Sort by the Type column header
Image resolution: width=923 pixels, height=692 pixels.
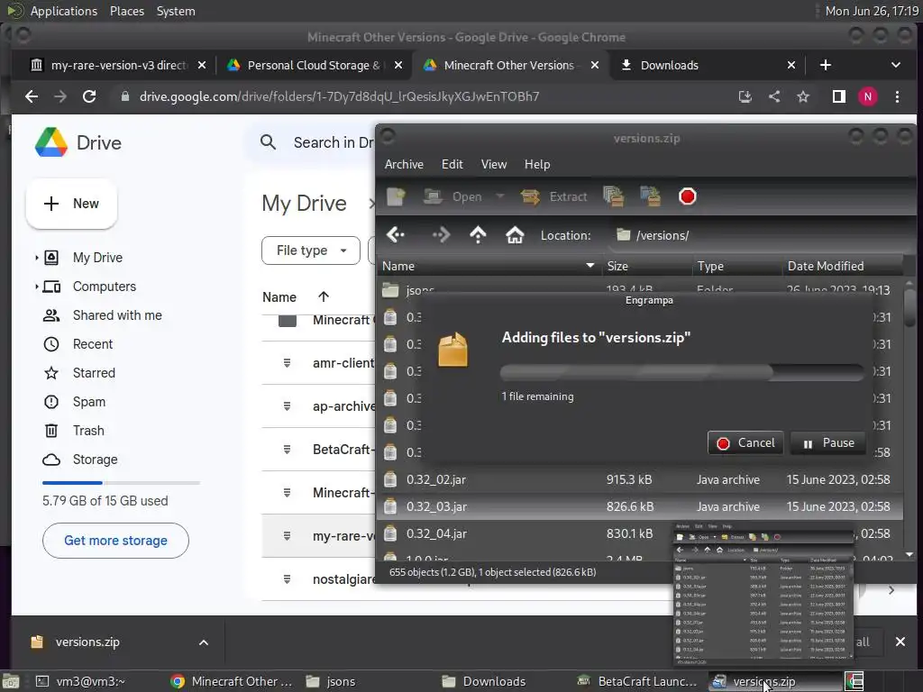[x=737, y=266]
